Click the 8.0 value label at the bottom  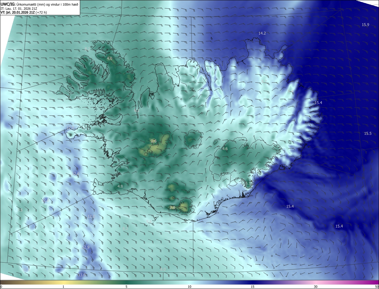coord(163,269)
